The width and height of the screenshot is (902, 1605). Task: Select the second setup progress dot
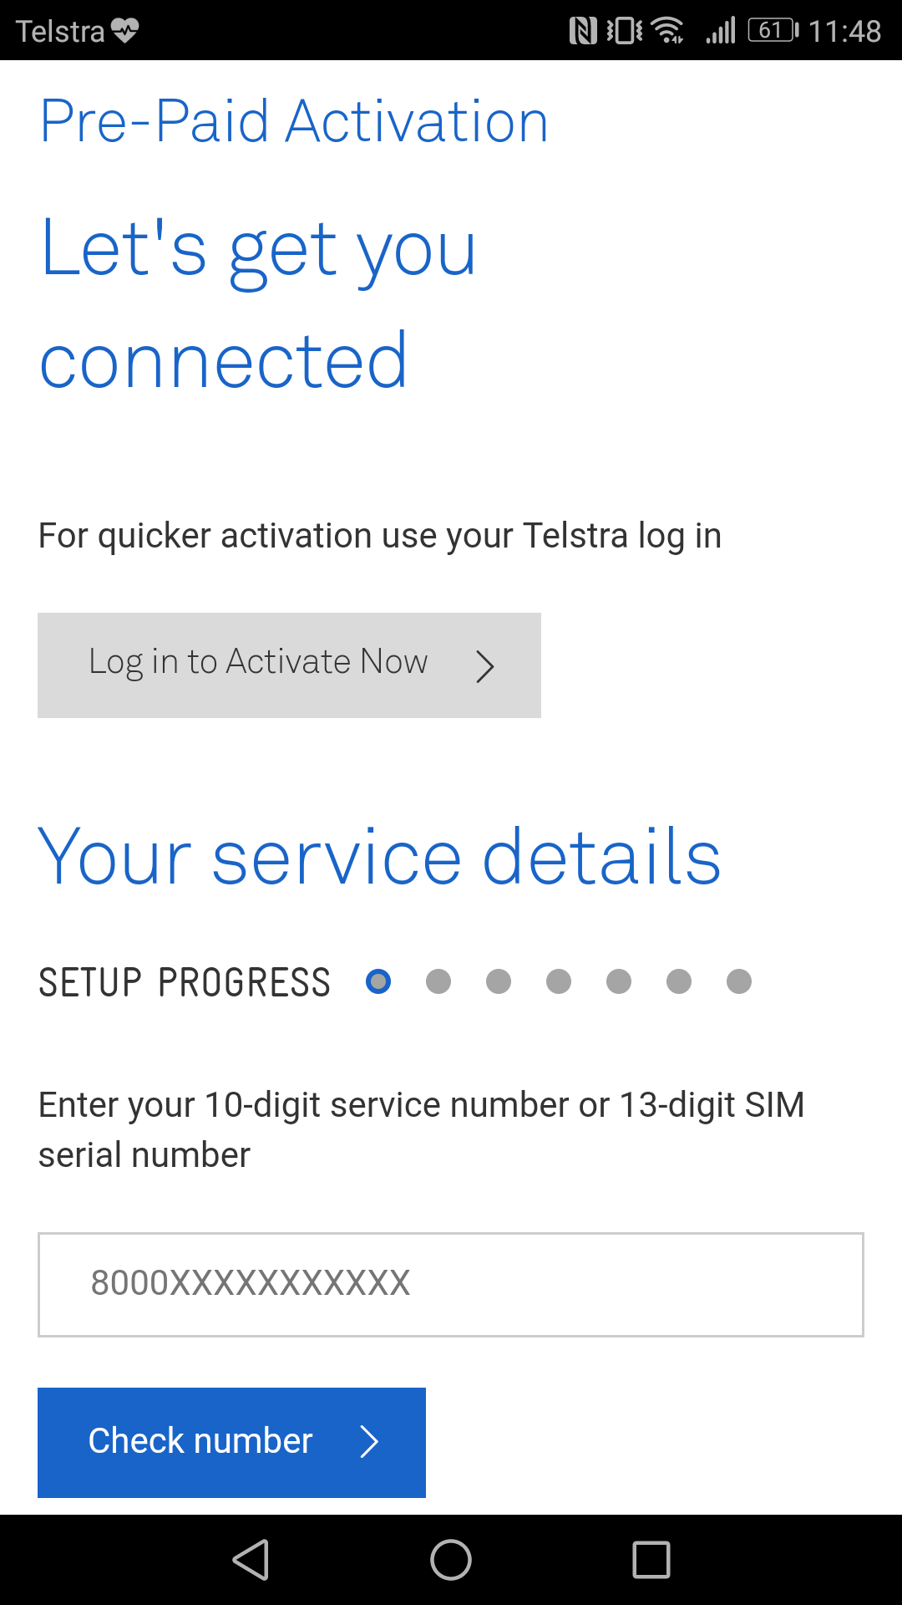(x=438, y=981)
